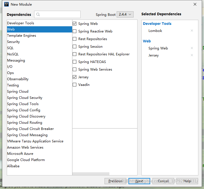
Task: Open the Testing category
Action: pyautogui.click(x=39, y=85)
